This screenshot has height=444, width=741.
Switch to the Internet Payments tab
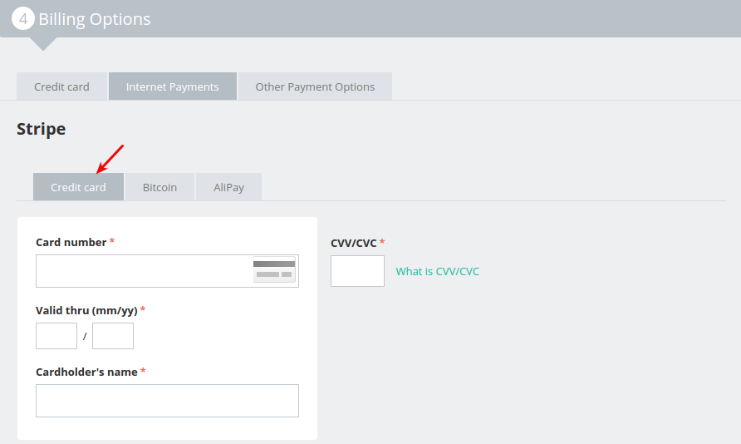point(173,86)
